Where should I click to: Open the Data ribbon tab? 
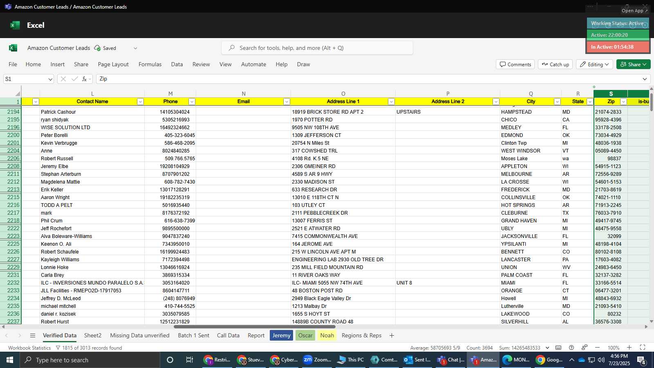177,64
